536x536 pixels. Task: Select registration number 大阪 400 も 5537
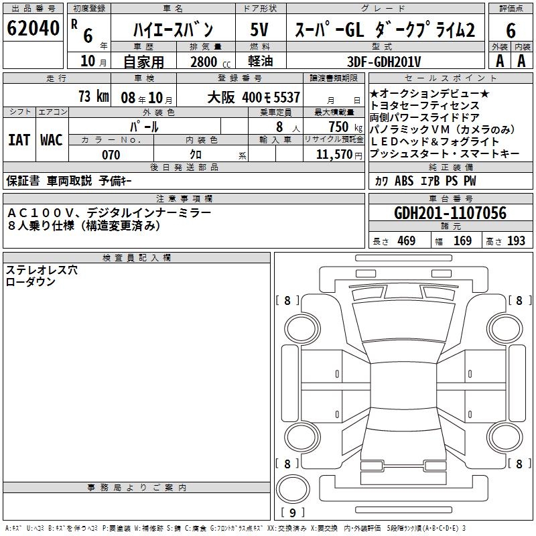(254, 97)
